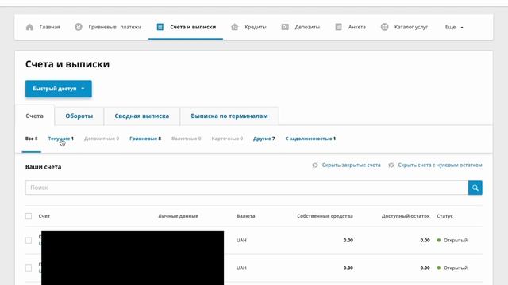Click Открытый status in the second row
This screenshot has width=508, height=285.
click(455, 268)
